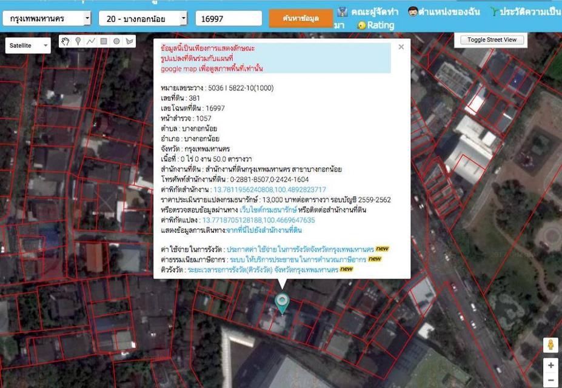Image resolution: width=562 pixels, height=388 pixels.
Task: Select the polygon drawing tool
Action: [x=129, y=42]
